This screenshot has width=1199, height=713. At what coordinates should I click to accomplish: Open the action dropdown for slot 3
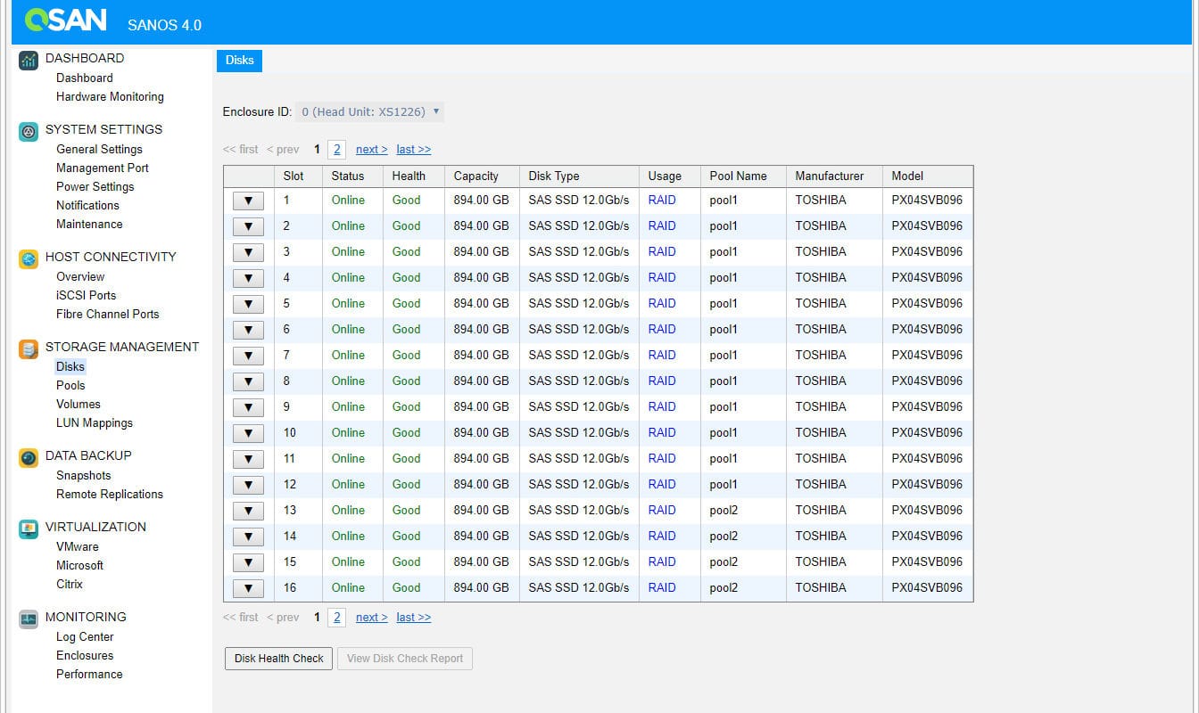point(248,252)
